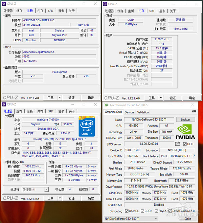Open 显卡 tab in memory window
203x223 pixels.
[x=162, y=11]
